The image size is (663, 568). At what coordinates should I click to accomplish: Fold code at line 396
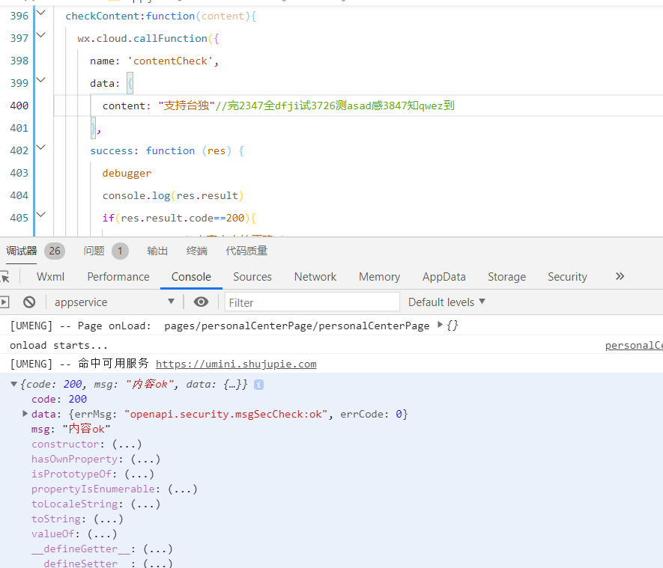point(41,13)
